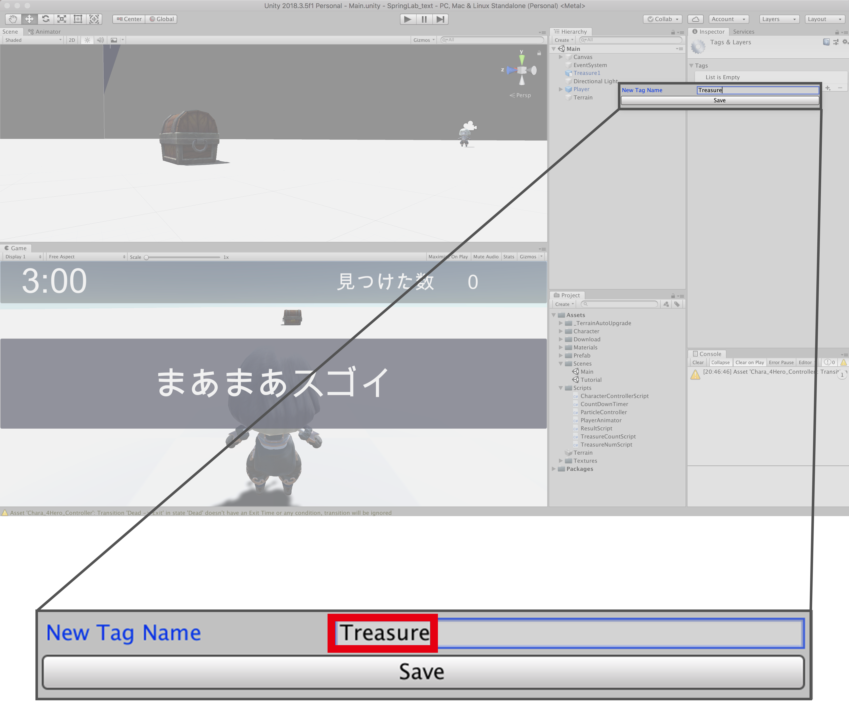Enable Maximize On Play
Viewport: 849px width, 717px height.
point(448,257)
